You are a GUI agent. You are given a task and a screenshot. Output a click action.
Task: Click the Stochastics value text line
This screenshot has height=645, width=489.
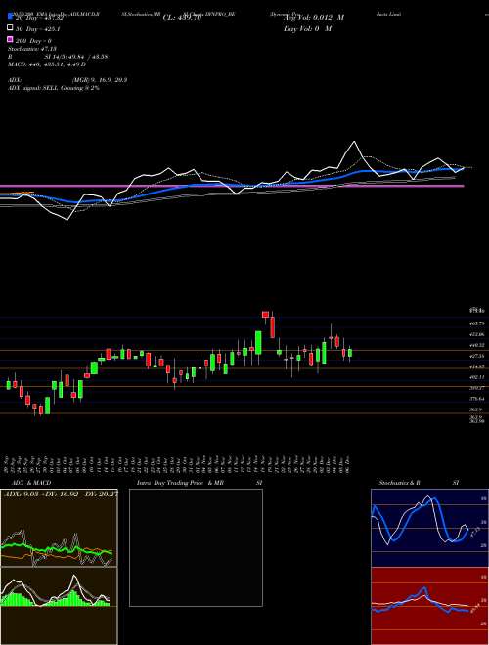click(x=32, y=49)
